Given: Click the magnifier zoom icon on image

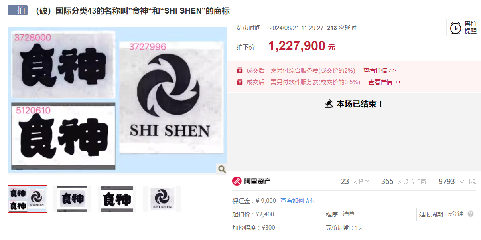Looking at the screenshot, I should click(x=222, y=169).
